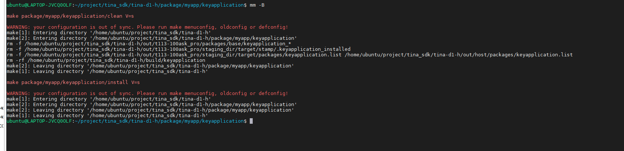Click the first 'make[2]: Entering directory' line

tap(152, 38)
